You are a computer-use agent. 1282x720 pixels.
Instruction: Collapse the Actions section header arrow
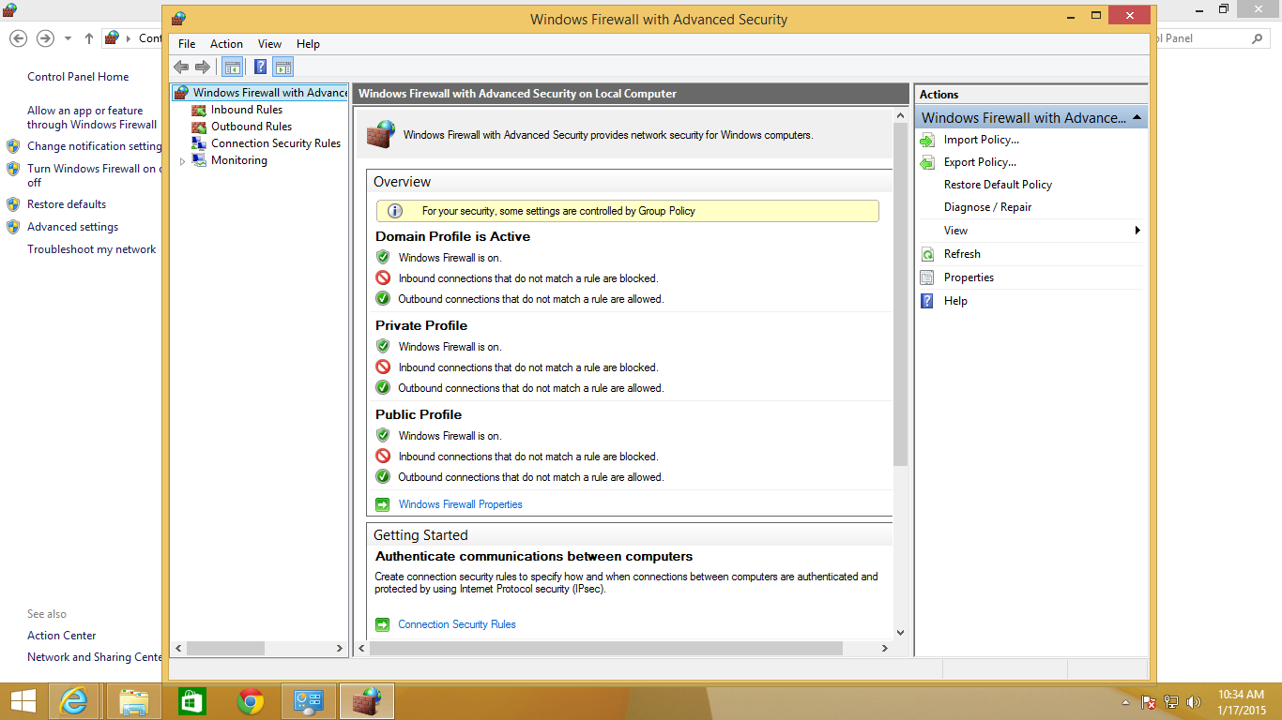point(1137,118)
